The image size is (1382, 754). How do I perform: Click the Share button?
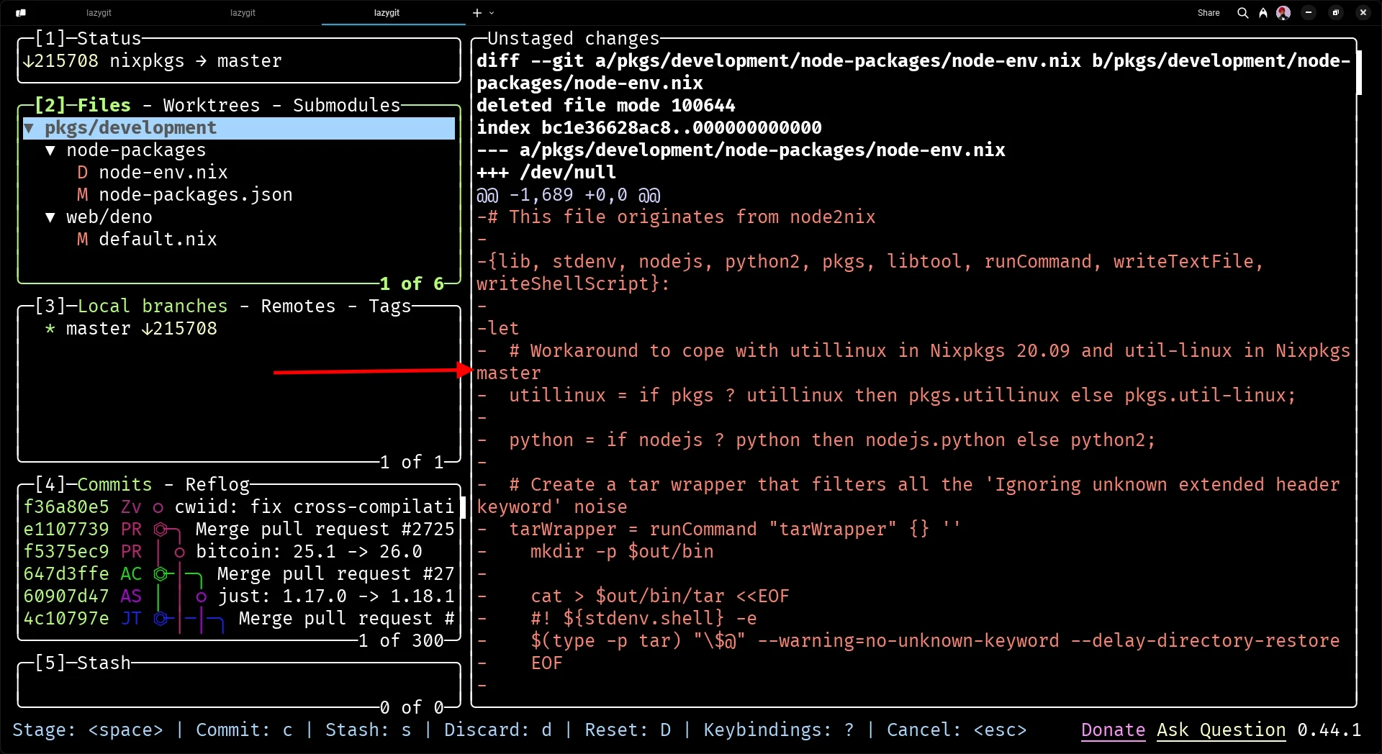[1209, 12]
